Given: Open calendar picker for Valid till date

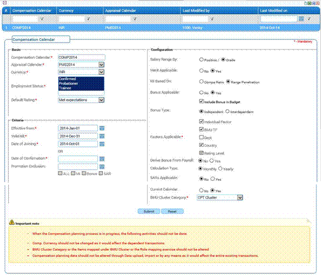Looking at the screenshot, I should click(102, 136).
